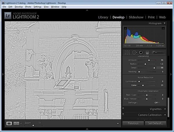Expand the Vignettes panel
174x132 pixels.
[165, 109]
